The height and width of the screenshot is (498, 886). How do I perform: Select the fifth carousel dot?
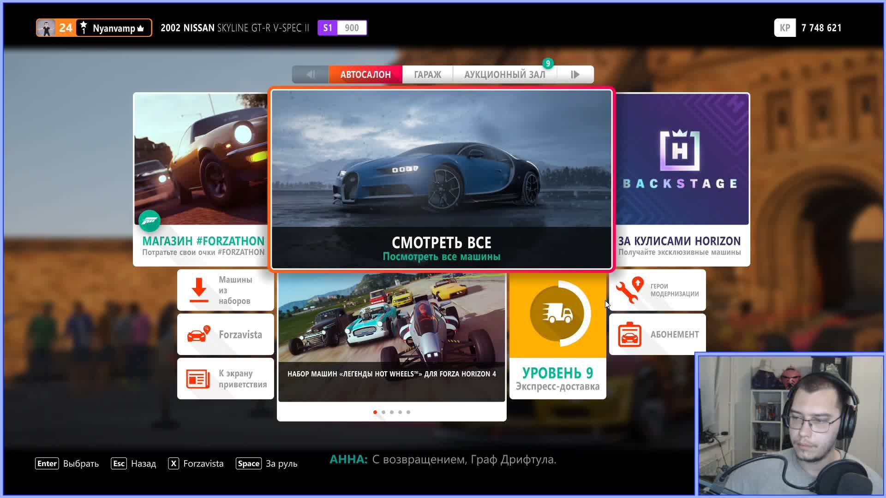pos(408,412)
